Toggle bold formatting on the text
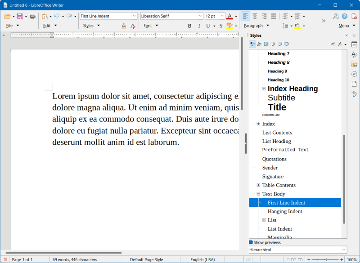 189,26
